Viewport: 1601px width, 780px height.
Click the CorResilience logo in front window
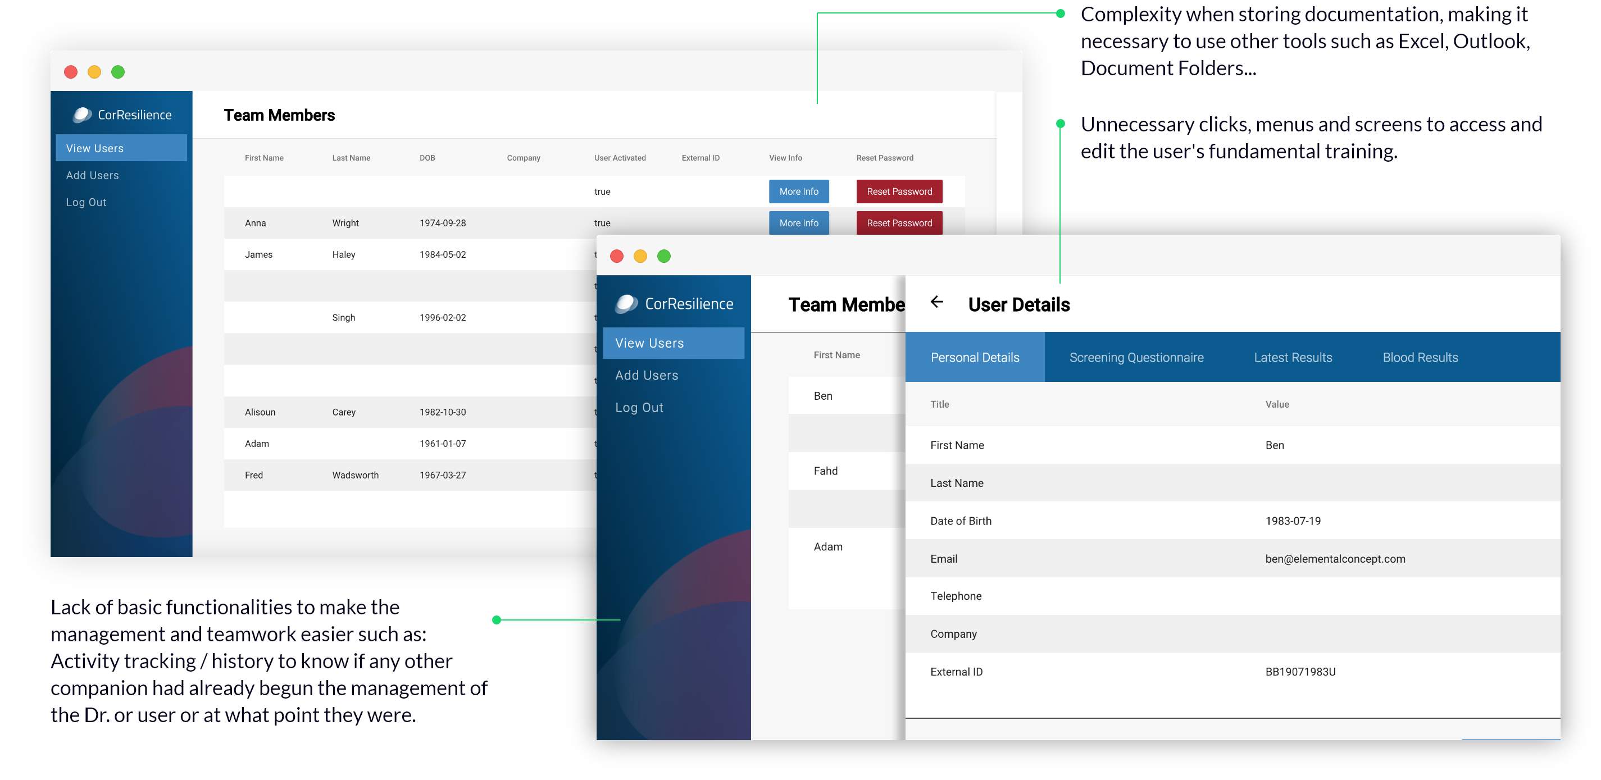coord(674,303)
